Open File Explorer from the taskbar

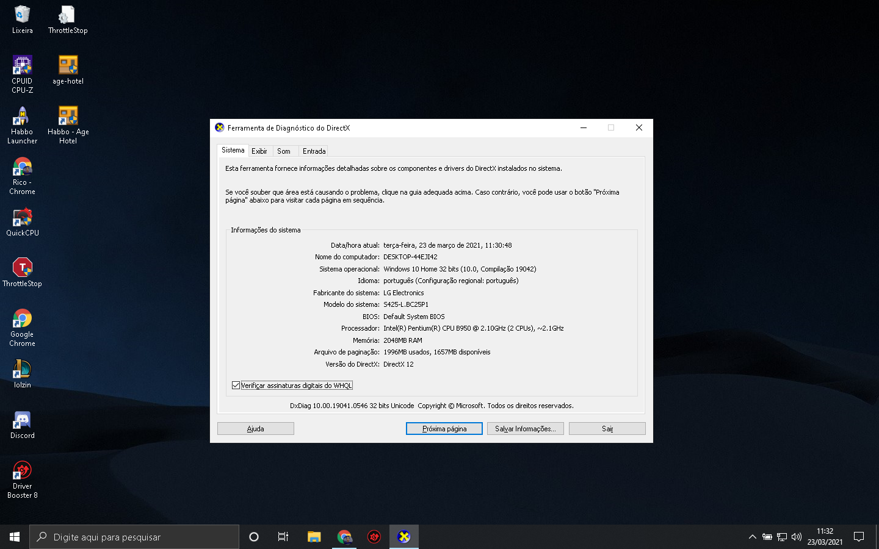[x=314, y=537]
